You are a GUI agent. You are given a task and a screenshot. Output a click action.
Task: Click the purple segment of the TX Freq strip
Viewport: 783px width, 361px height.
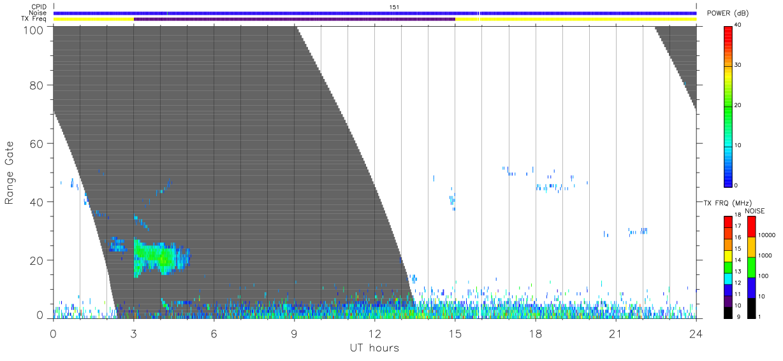pos(295,19)
